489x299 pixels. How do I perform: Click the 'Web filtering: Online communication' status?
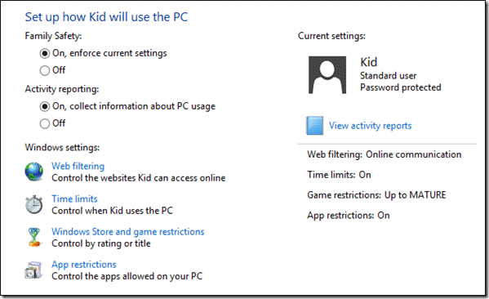point(385,154)
